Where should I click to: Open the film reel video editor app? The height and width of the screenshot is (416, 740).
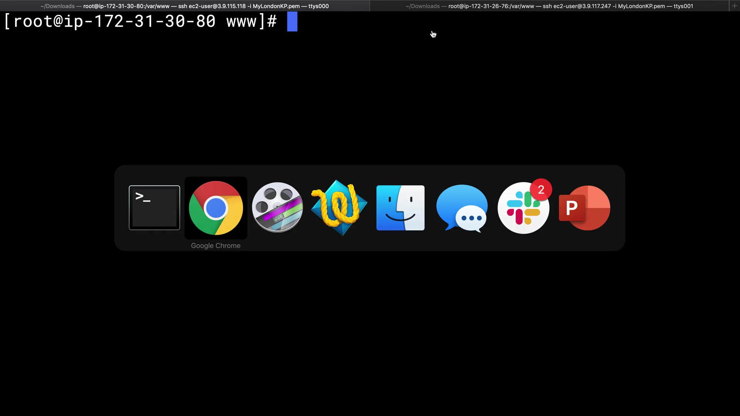[x=277, y=208]
